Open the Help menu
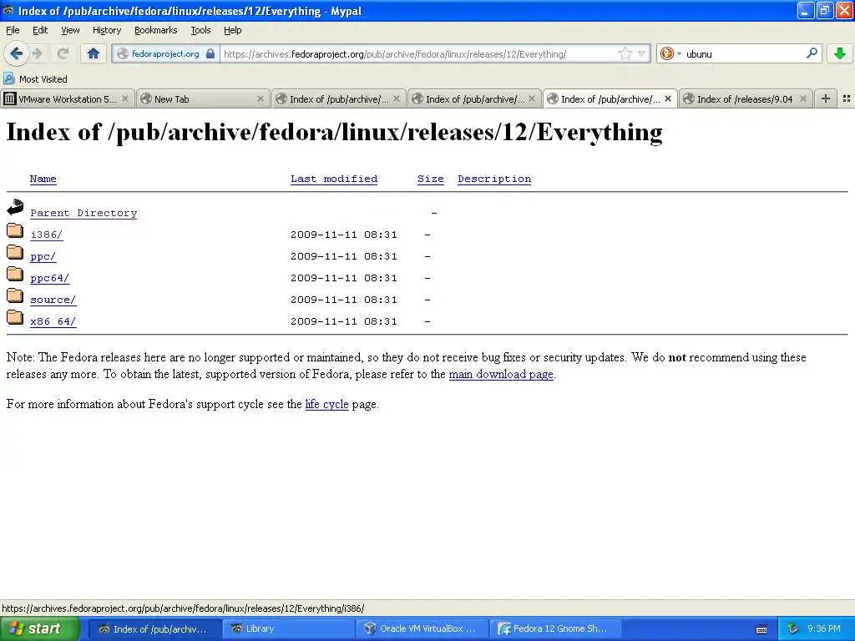The height and width of the screenshot is (641, 855). tap(232, 30)
